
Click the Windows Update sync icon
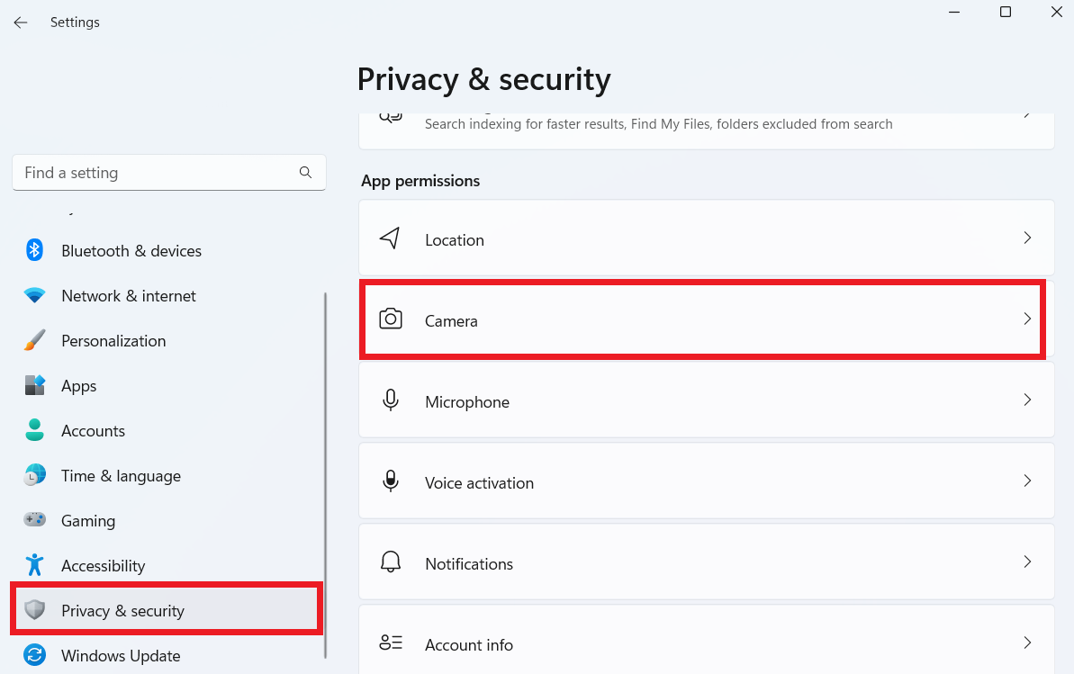(34, 655)
